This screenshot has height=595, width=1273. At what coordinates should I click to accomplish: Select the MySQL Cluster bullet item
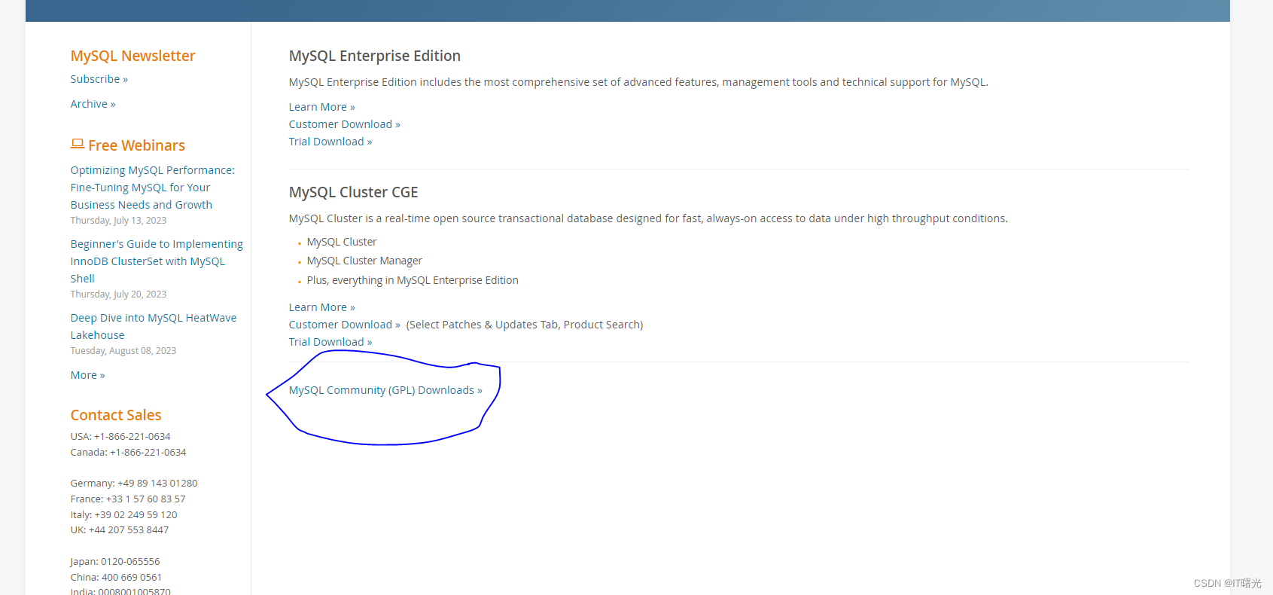(x=342, y=242)
